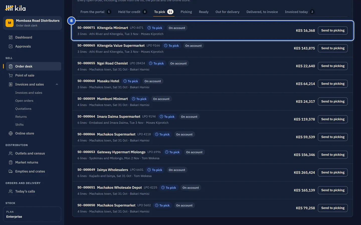Open the Shifts sidebar link
361x225 pixels.
point(20,125)
